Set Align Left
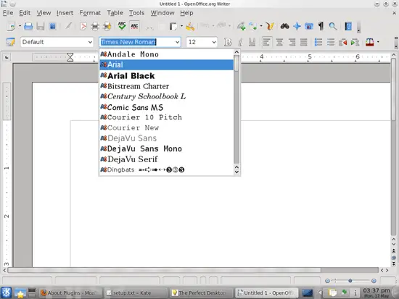 pos(266,42)
